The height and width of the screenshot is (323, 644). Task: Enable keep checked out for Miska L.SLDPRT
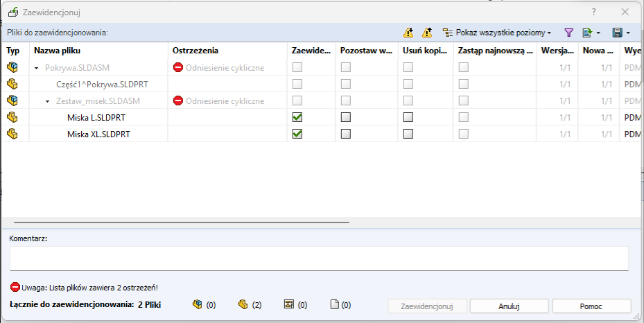(x=345, y=117)
